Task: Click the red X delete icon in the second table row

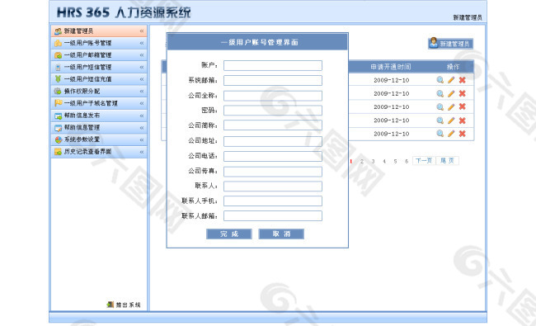Action: (x=462, y=93)
